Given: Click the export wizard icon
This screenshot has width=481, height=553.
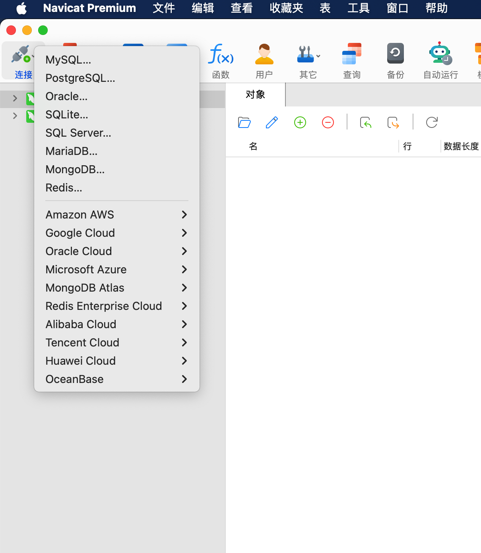Looking at the screenshot, I should click(x=393, y=122).
